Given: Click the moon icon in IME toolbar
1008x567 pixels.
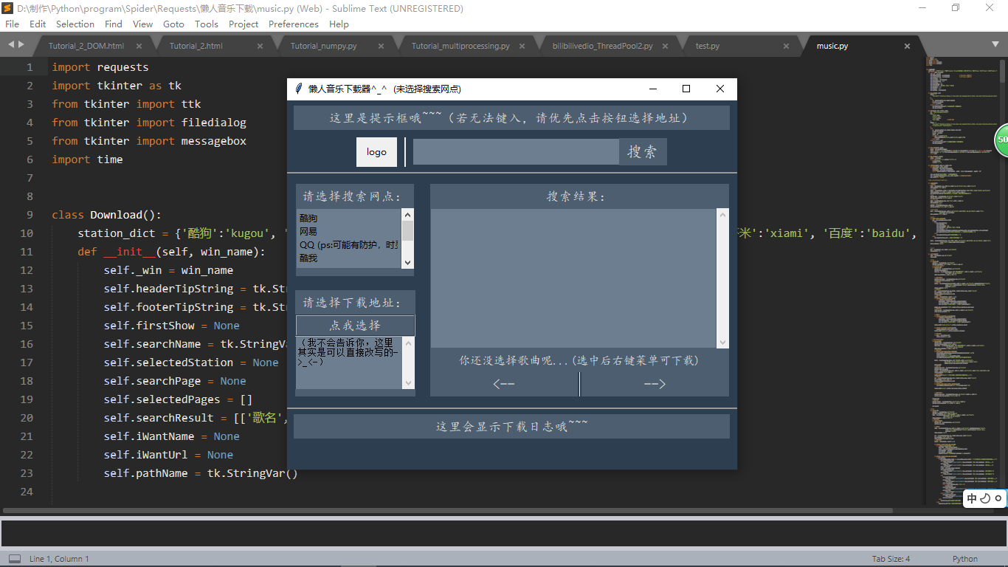Looking at the screenshot, I should click(985, 499).
